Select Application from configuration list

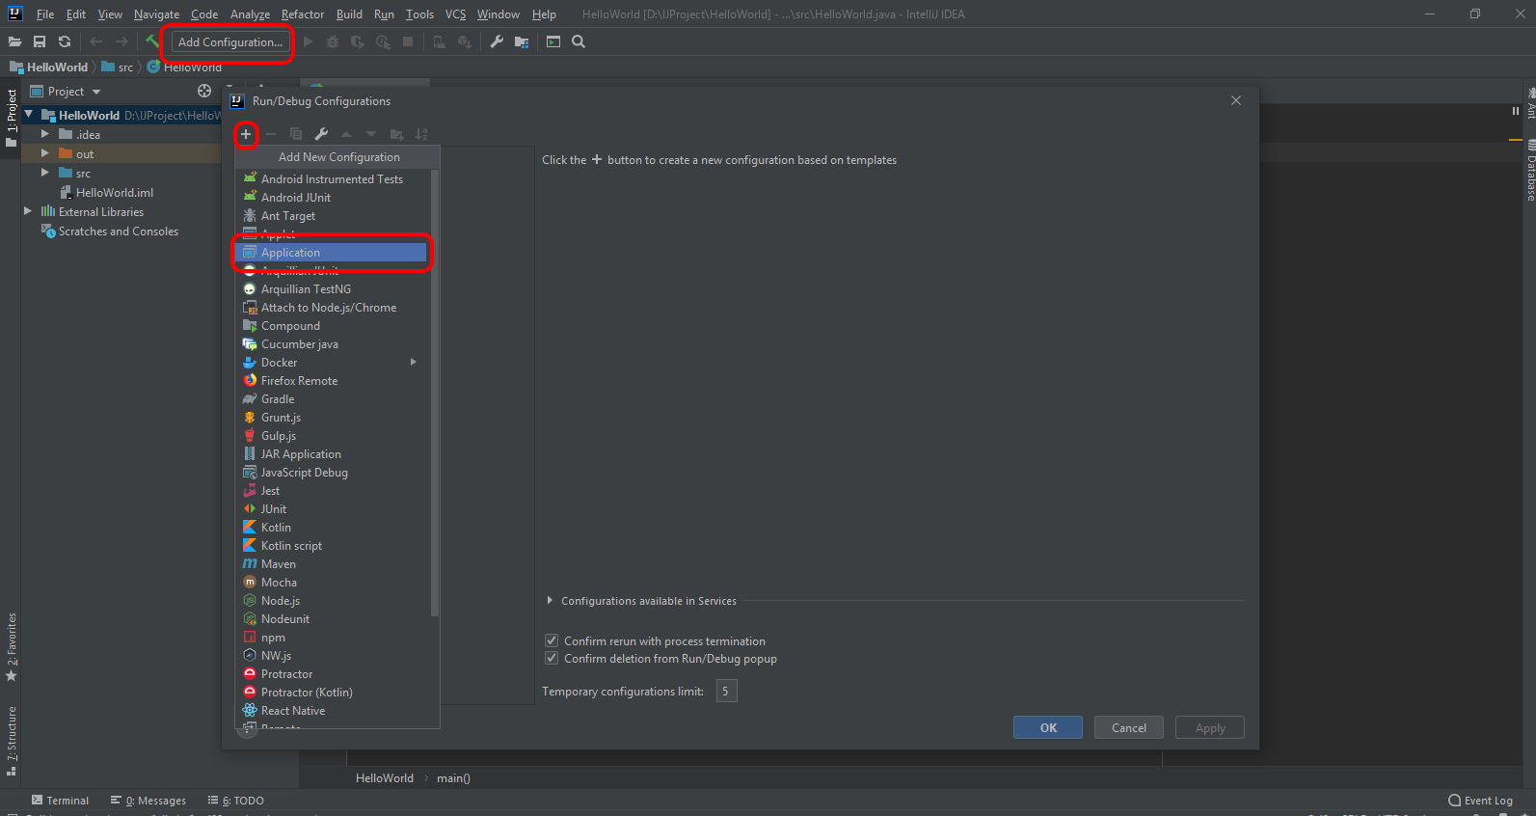tap(331, 253)
